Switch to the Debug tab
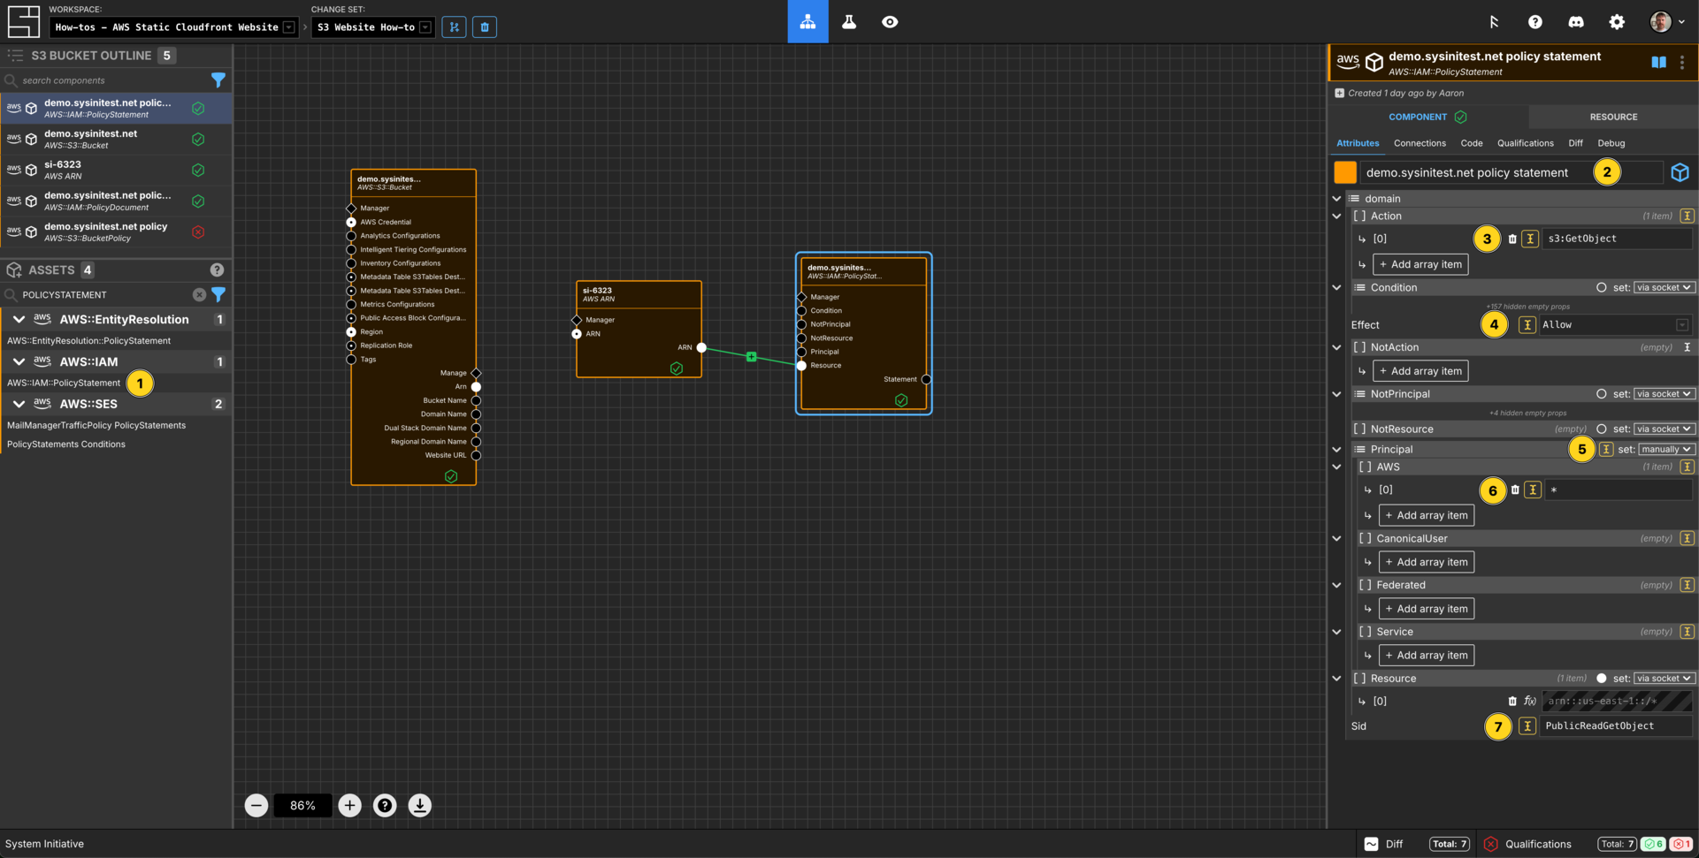This screenshot has width=1699, height=858. pos(1611,143)
